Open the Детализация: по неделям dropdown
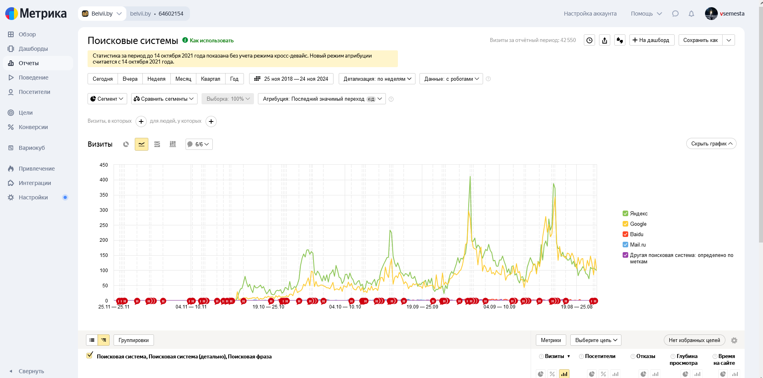Viewport: 763px width, 378px height. click(377, 79)
